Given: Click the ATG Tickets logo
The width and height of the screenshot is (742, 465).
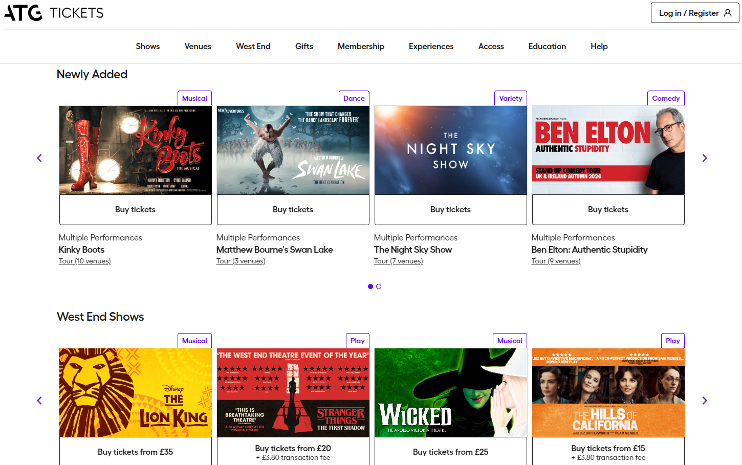Looking at the screenshot, I should click(54, 13).
